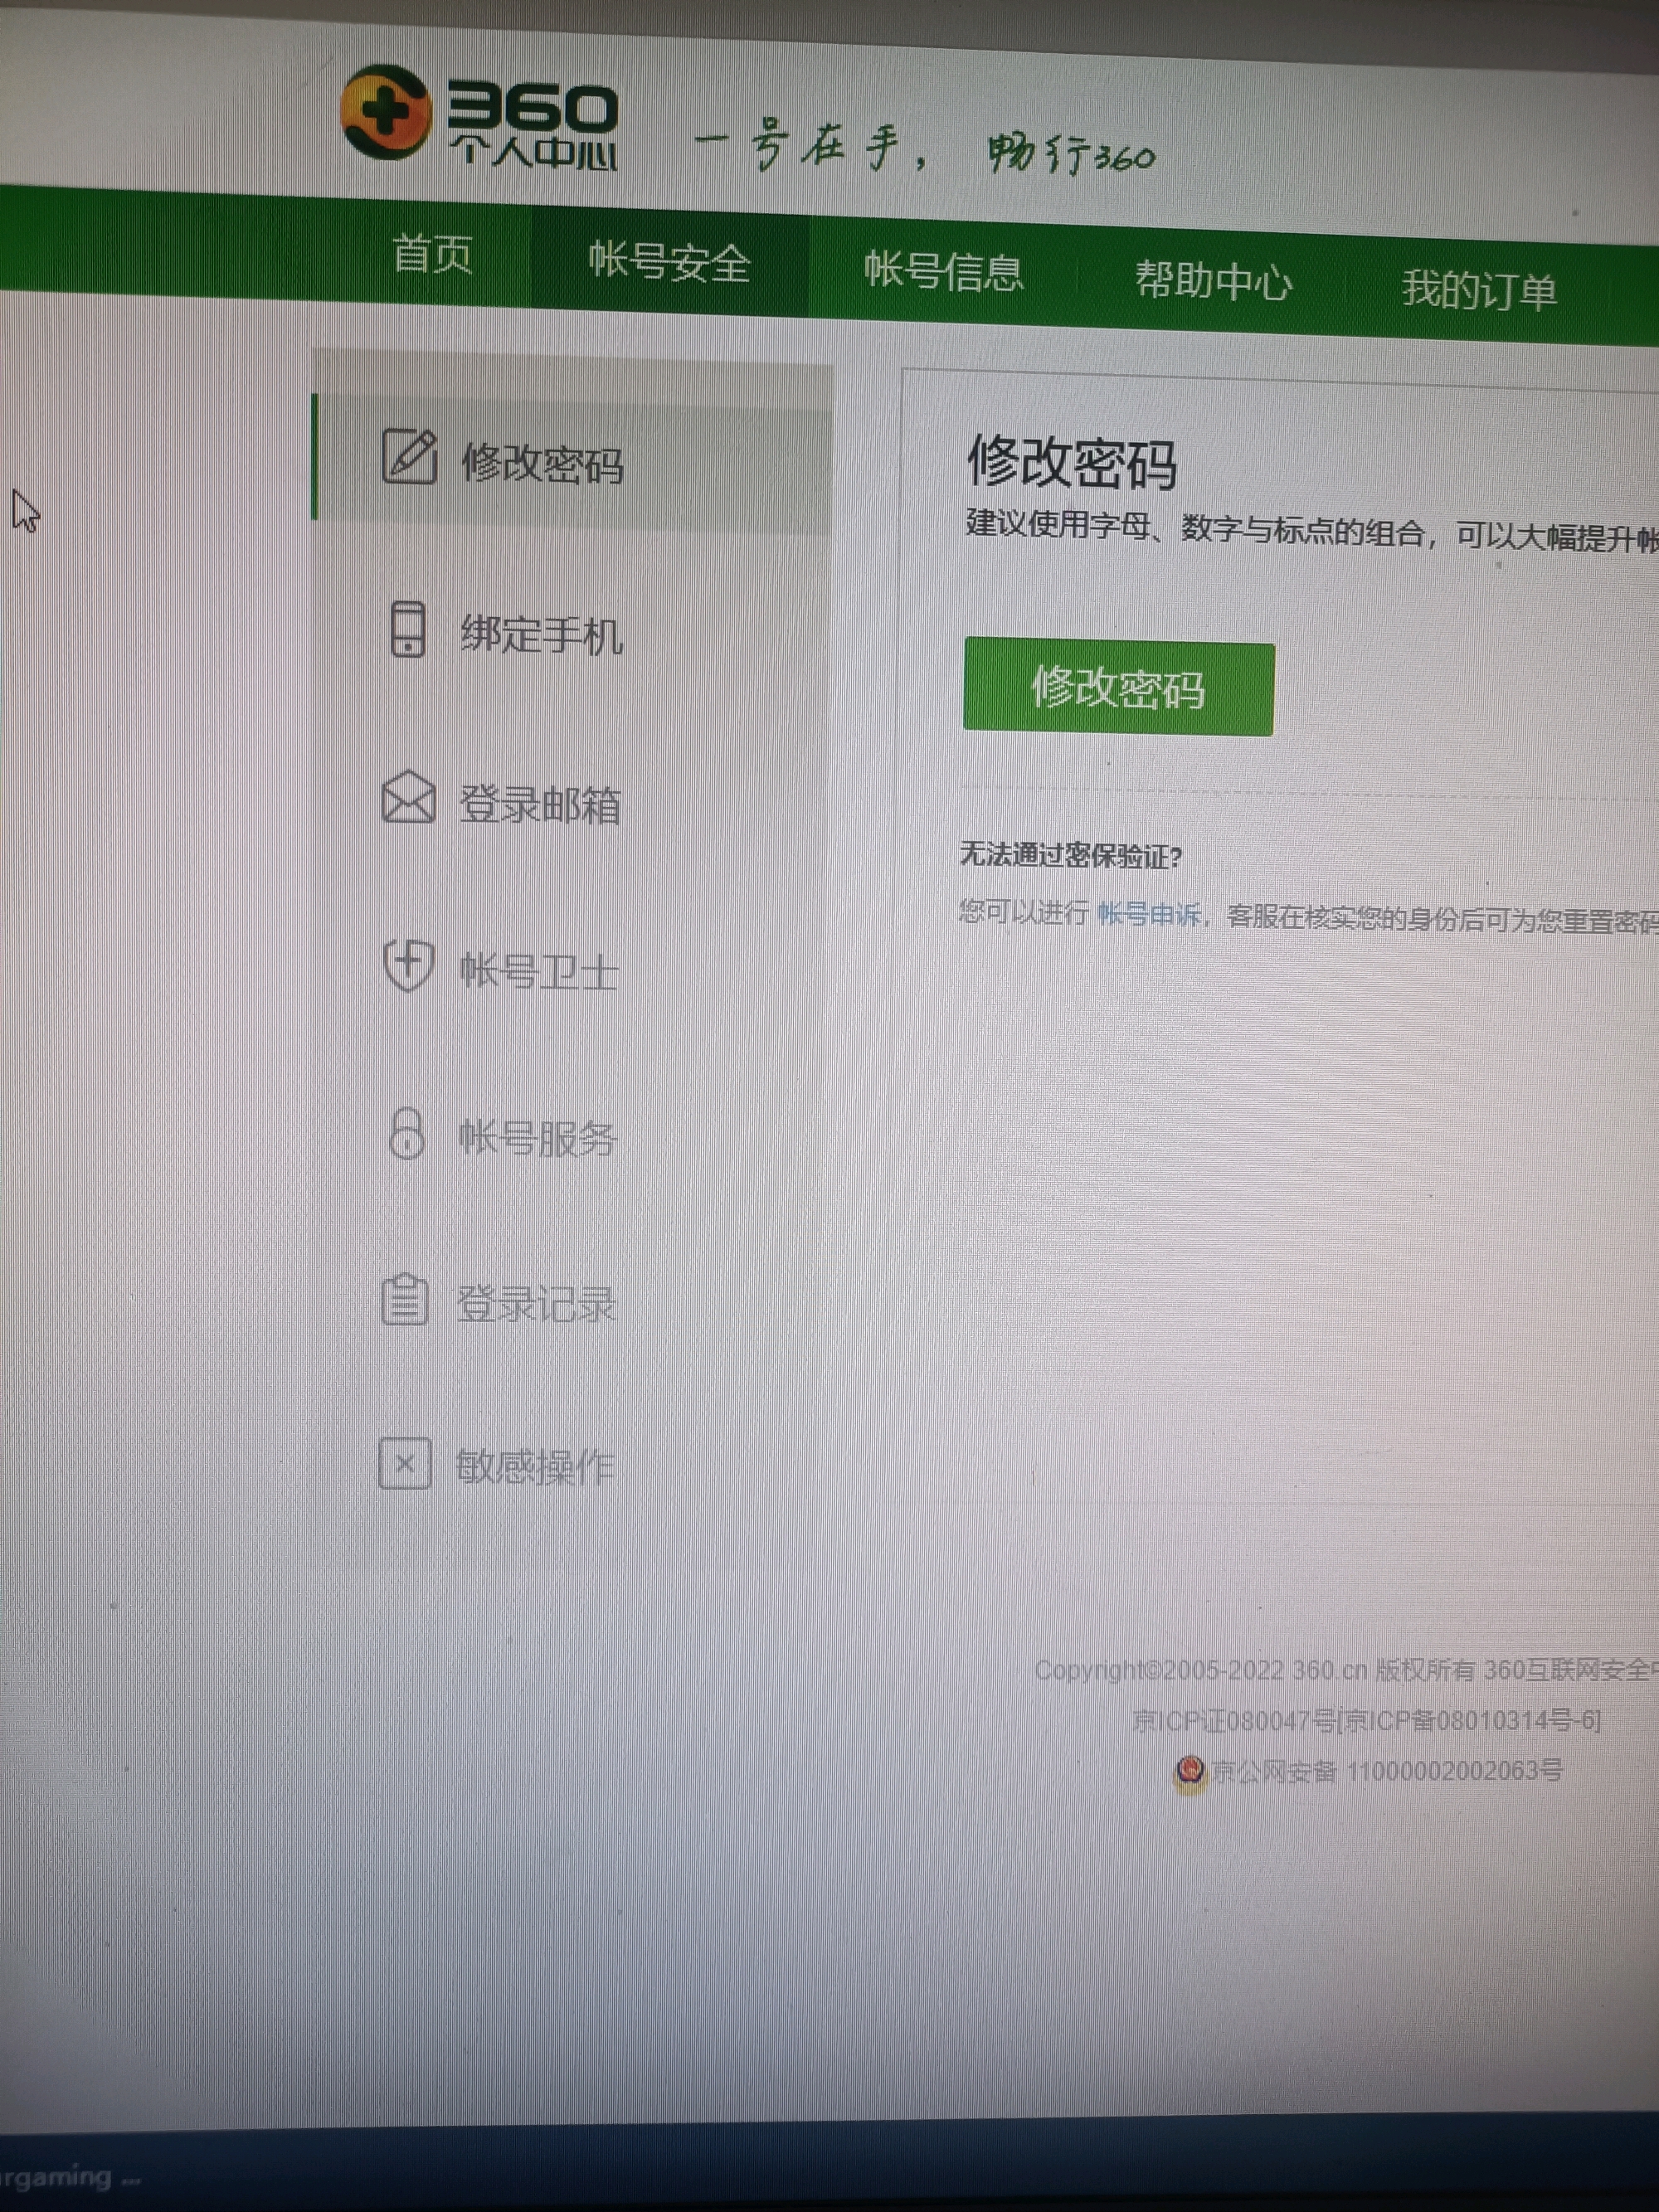Click the 绑定手机 phone icon
This screenshot has height=2212, width=1659.
point(407,629)
